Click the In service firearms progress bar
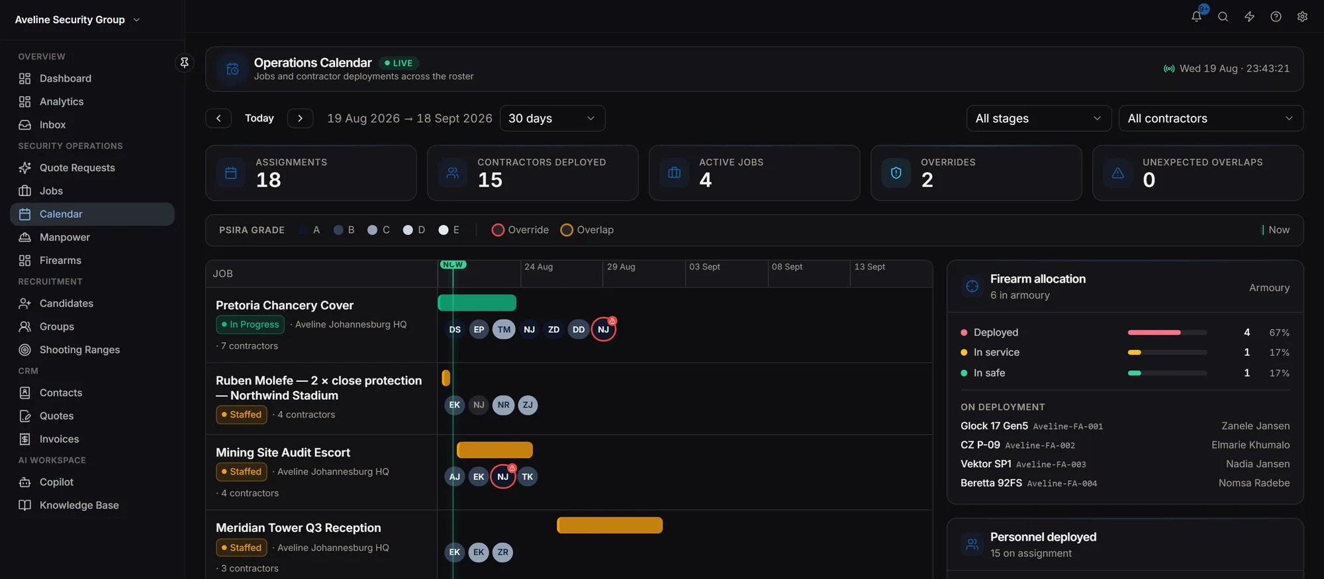The image size is (1324, 579). point(1167,353)
